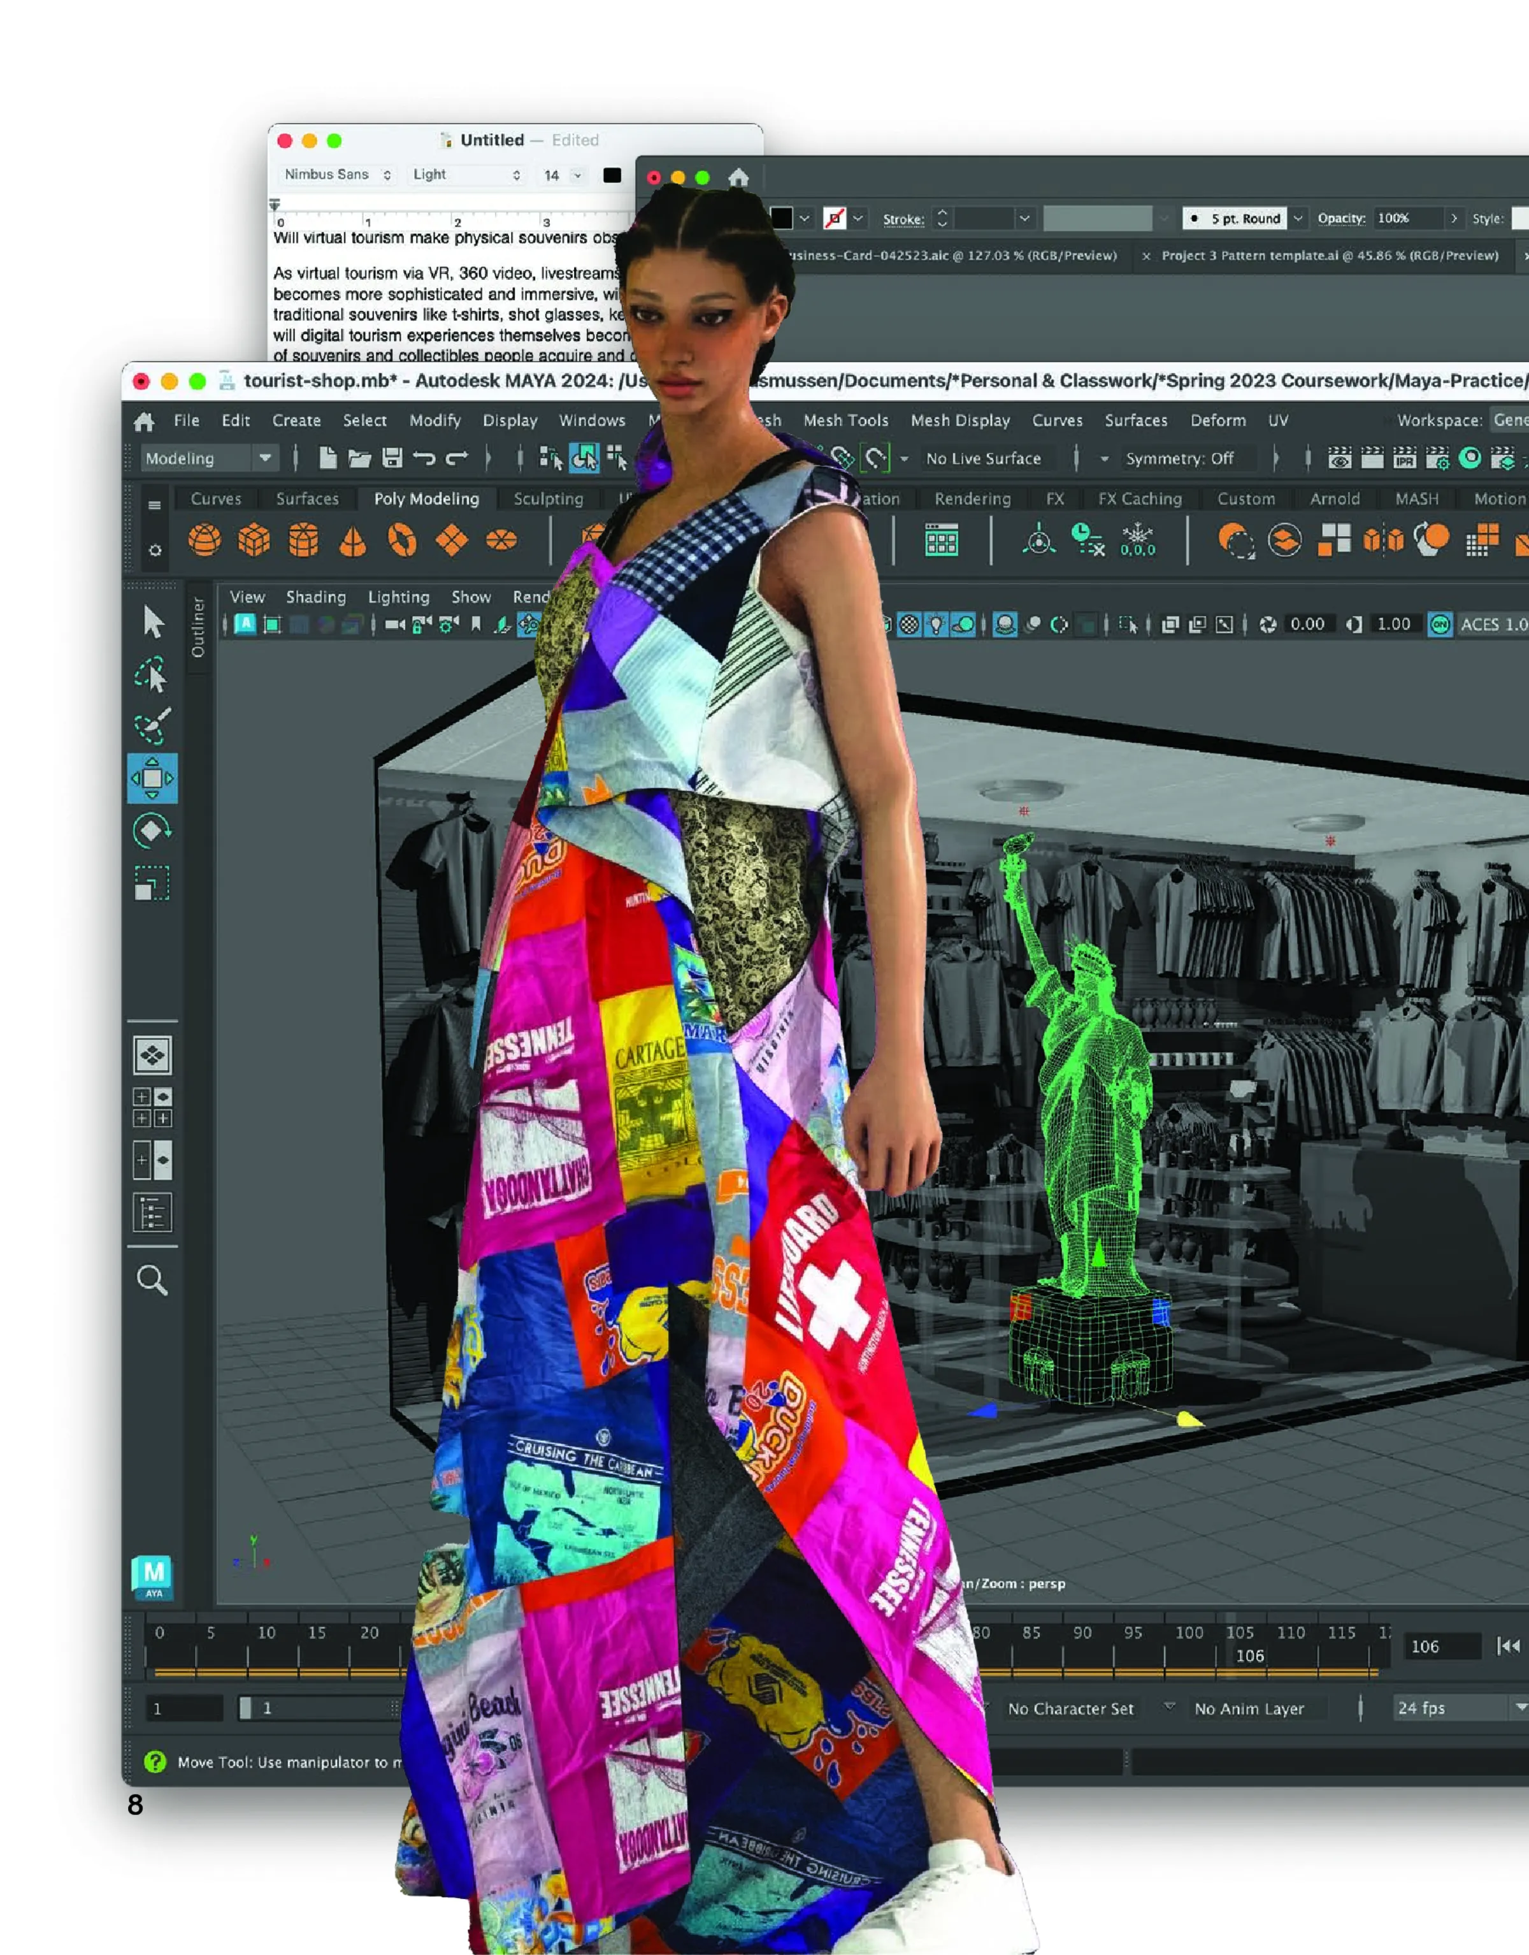This screenshot has width=1529, height=1955.
Task: Toggle Use All Lights bulb in the viewport toolbar
Action: (x=935, y=624)
